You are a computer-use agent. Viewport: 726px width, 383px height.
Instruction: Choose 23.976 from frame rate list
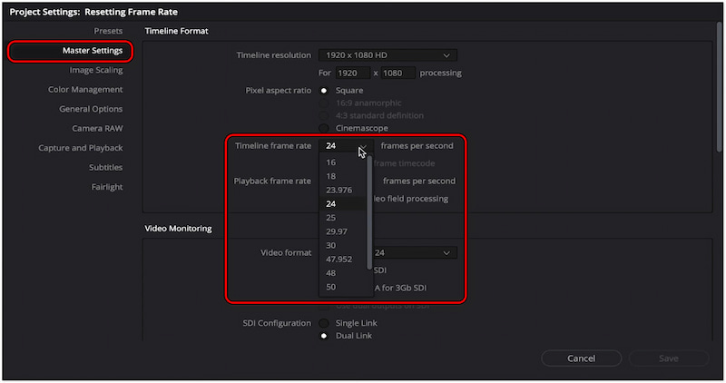[338, 190]
